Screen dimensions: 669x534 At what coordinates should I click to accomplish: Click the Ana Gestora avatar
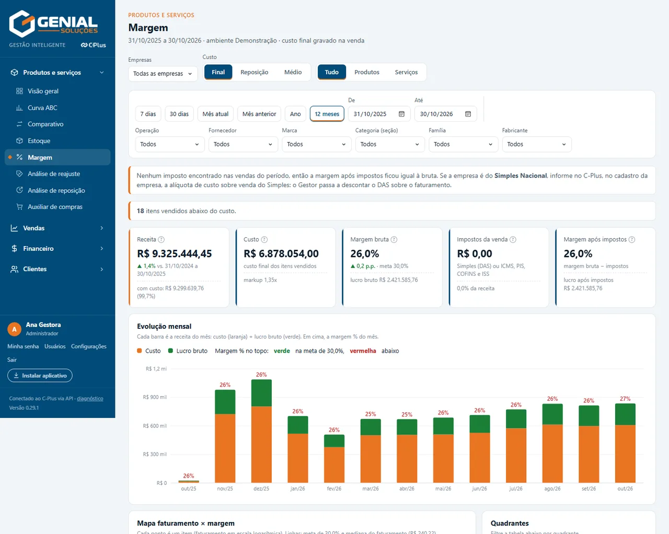click(x=14, y=329)
